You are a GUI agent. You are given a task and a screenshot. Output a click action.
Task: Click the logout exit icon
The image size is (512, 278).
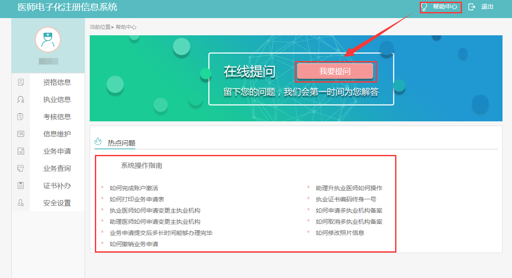pyautogui.click(x=472, y=7)
